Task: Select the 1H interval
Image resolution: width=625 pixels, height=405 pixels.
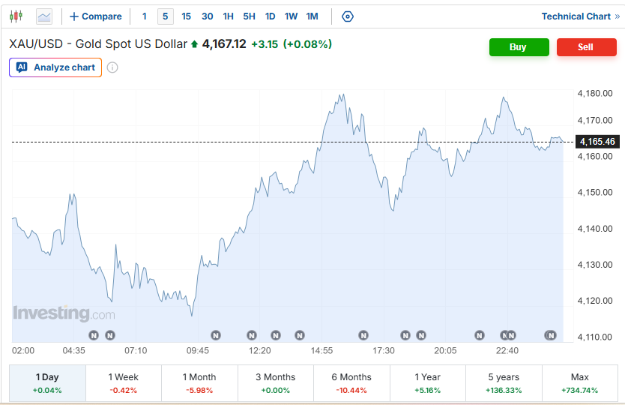Action: [229, 16]
